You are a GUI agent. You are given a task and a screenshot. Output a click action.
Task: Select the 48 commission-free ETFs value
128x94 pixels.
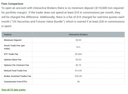(x=78, y=82)
